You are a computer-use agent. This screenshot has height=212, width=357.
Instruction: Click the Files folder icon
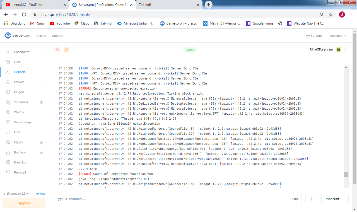pos(8,62)
